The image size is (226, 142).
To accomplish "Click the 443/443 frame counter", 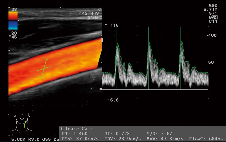I will tap(89, 13).
